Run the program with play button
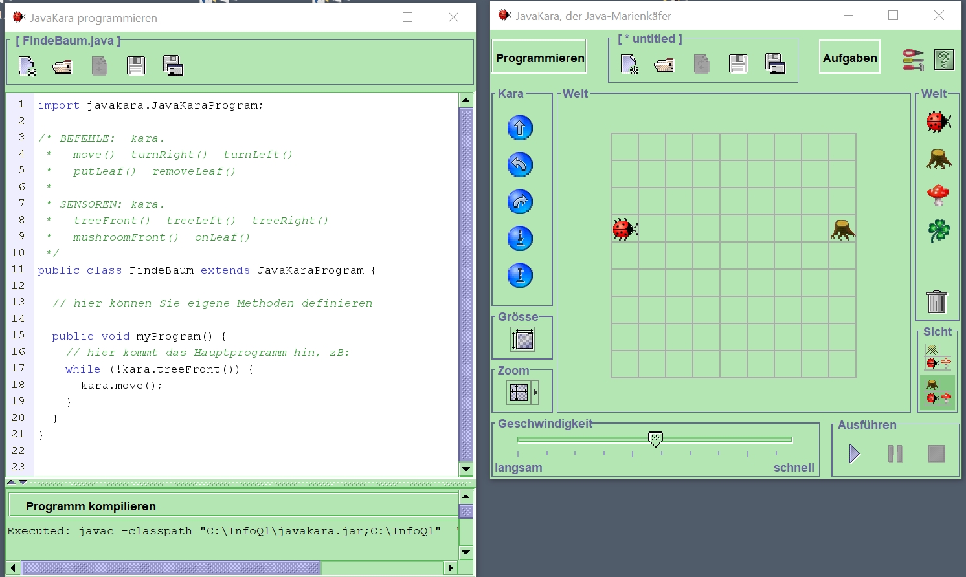Image resolution: width=966 pixels, height=577 pixels. click(x=854, y=453)
